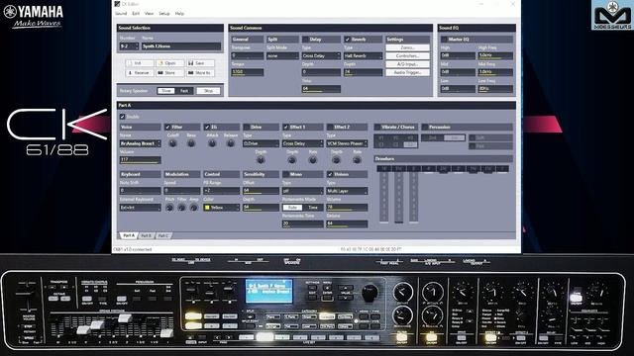Toggle the Filter checkbox

[x=167, y=128]
